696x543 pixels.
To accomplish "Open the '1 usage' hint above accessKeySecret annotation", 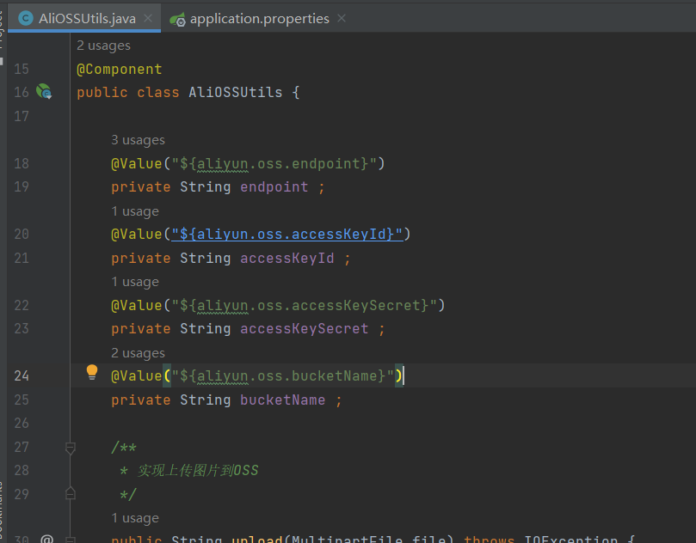I will [x=135, y=282].
